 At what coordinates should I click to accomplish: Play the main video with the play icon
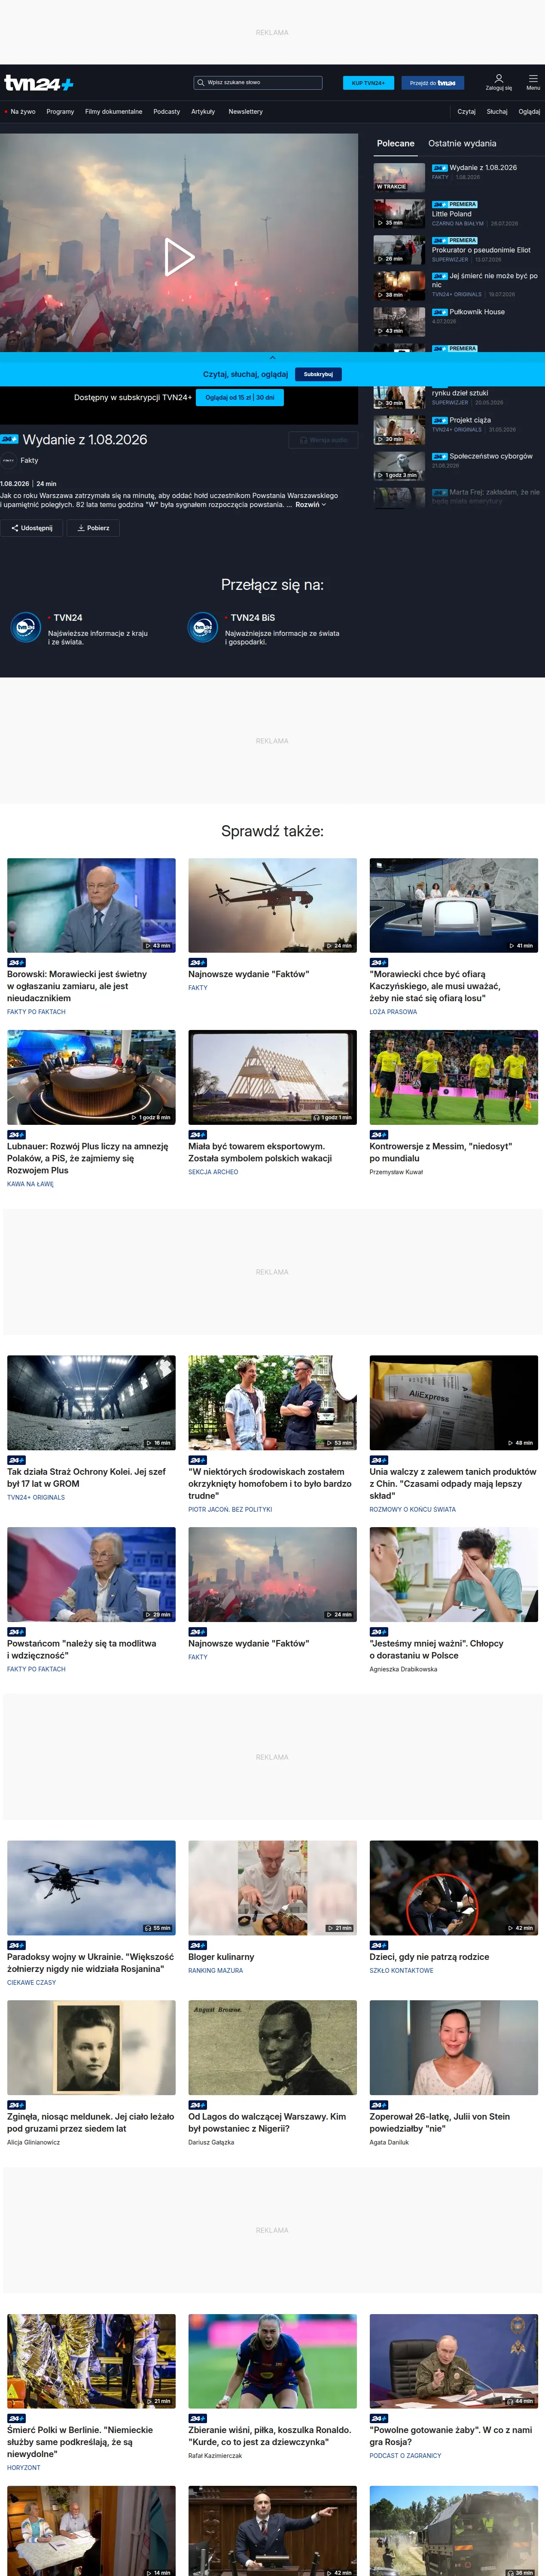179,257
